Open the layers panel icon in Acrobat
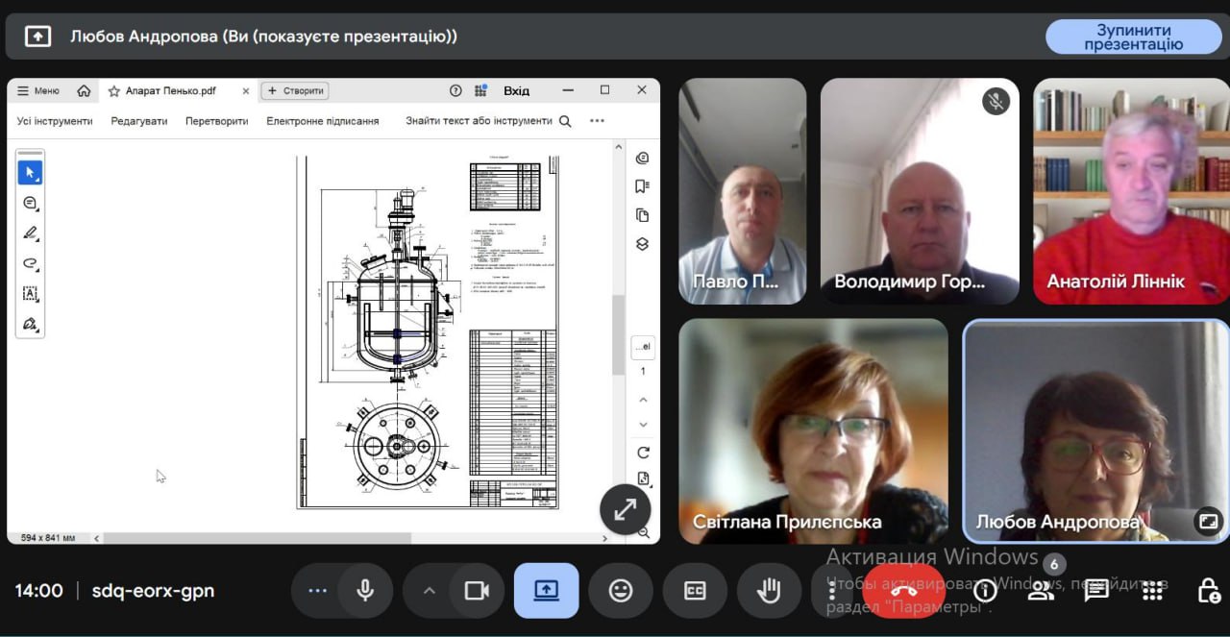This screenshot has height=637, width=1230. (643, 244)
